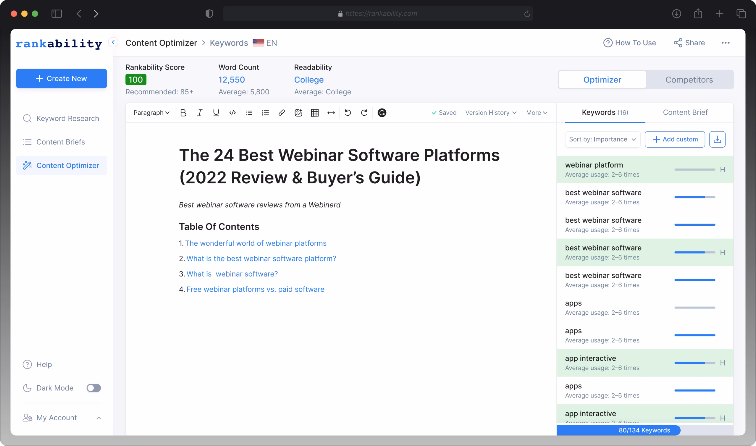Insert a hyperlink using link icon
The width and height of the screenshot is (756, 446).
pos(282,113)
